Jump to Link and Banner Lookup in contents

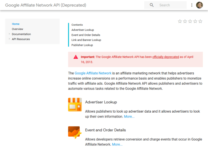click(86, 40)
